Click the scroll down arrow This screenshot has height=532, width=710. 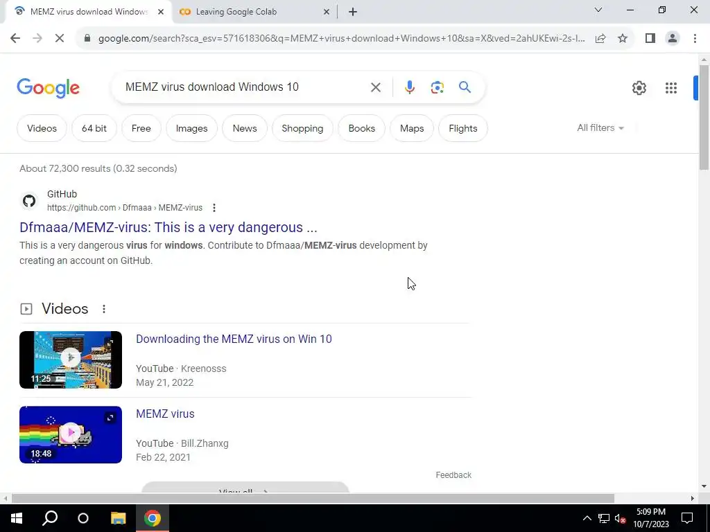coord(704,487)
